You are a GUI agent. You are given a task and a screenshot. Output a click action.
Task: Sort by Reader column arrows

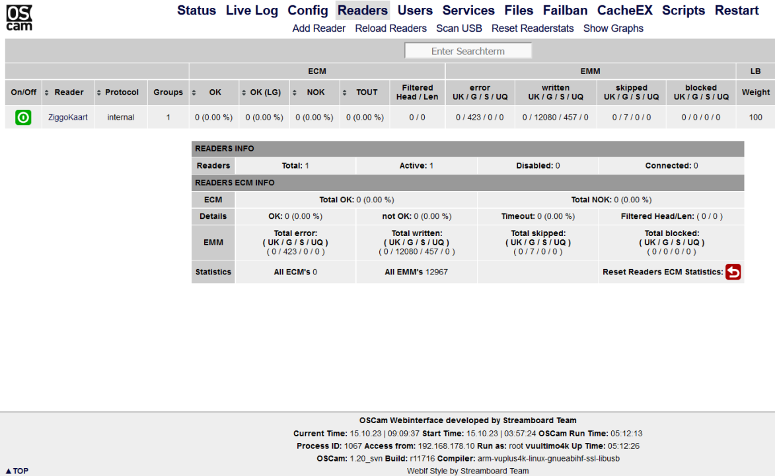tap(46, 93)
